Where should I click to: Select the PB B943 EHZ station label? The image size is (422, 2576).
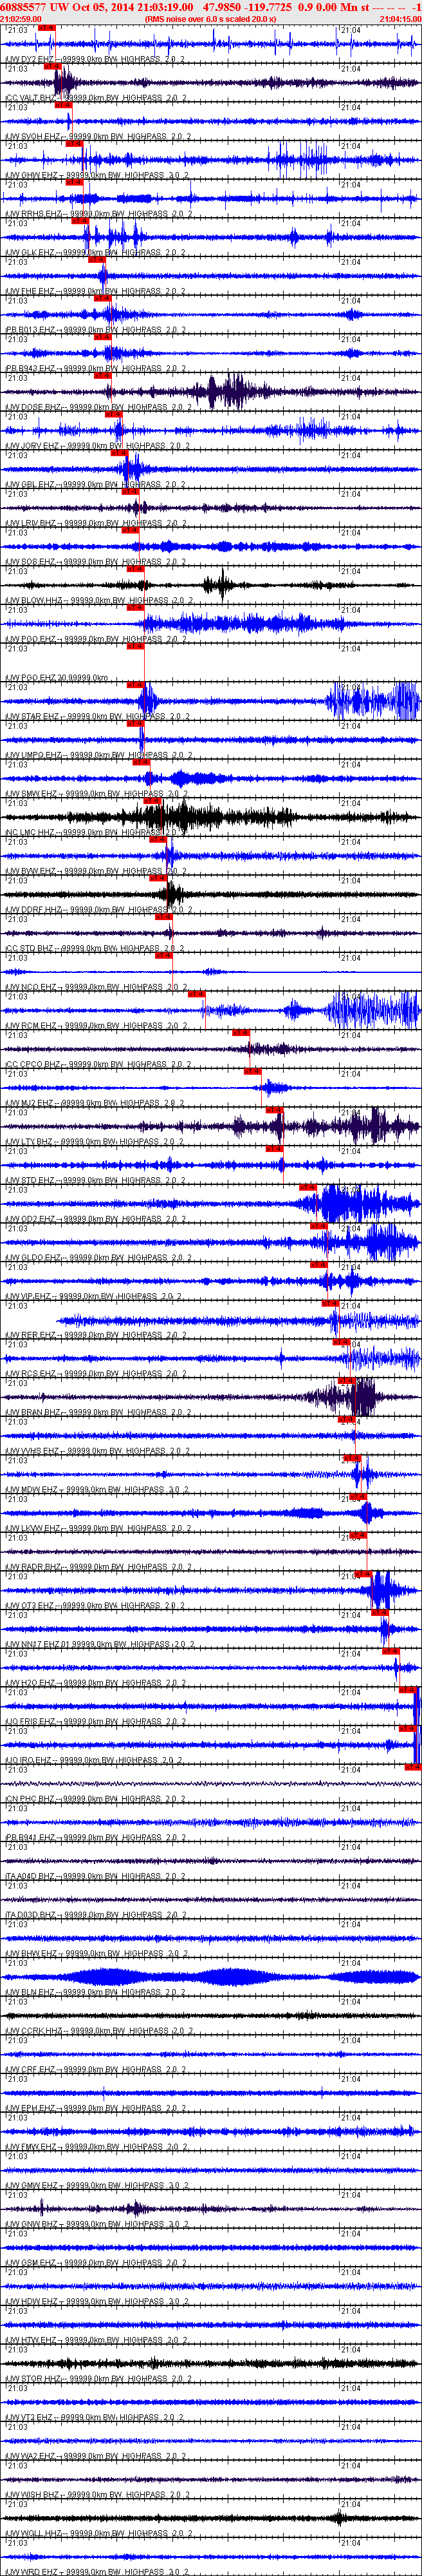coord(95,369)
